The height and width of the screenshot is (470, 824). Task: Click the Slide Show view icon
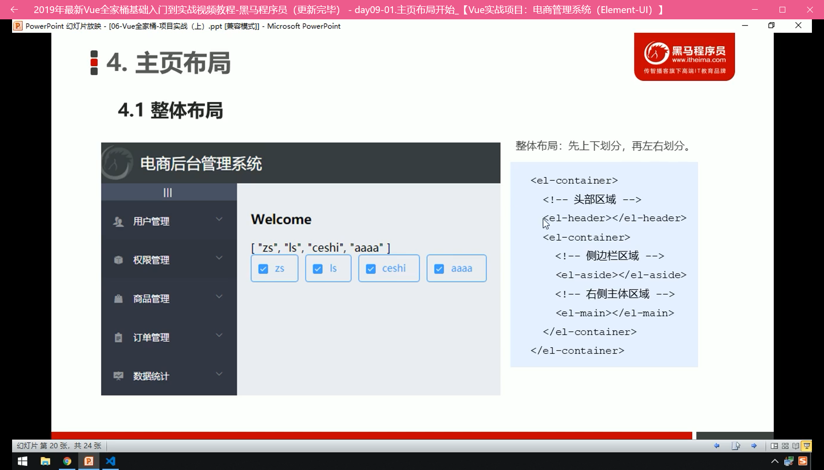point(807,446)
